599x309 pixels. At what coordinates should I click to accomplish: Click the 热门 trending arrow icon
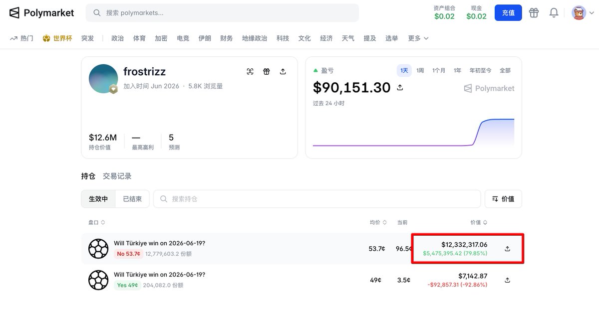pos(13,38)
